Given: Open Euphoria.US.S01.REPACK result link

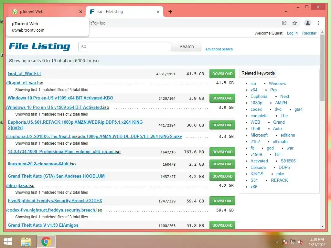Looking at the screenshot, I should [x=75, y=125].
